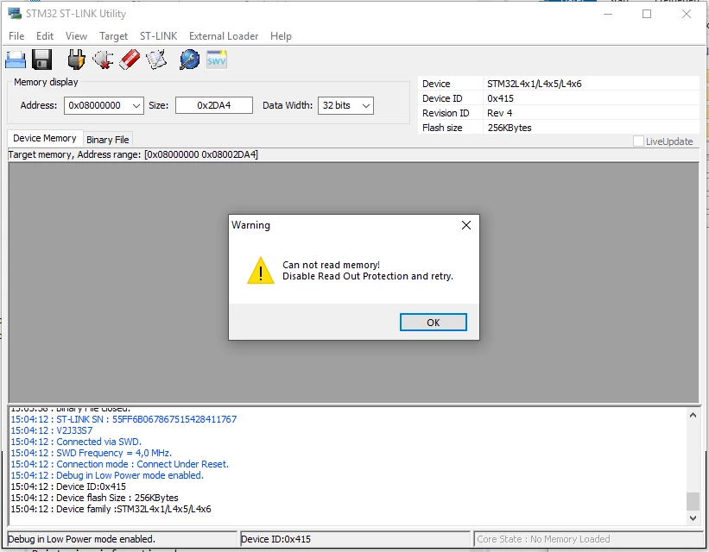
Task: Click 'Connection mode : Connect Under Reset.' line
Action: point(119,464)
